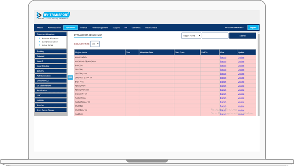Click the BV-TRANSPORT ADVANCE LIST heading
The image size is (294, 166).
click(88, 35)
